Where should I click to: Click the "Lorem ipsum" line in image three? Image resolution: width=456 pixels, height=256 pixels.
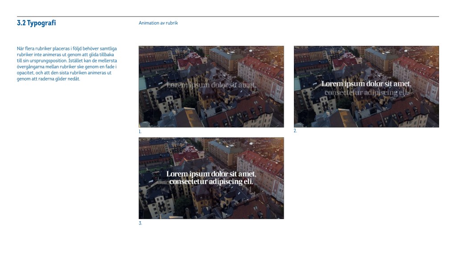click(211, 174)
